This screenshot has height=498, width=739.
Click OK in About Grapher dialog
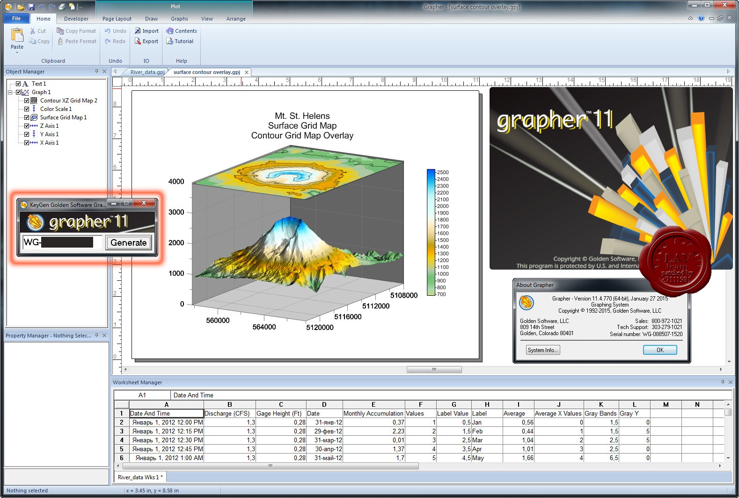click(x=660, y=350)
